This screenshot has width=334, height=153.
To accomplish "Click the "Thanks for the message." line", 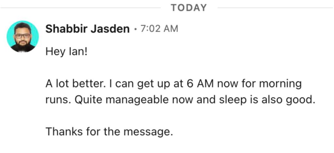I will pos(109,132).
